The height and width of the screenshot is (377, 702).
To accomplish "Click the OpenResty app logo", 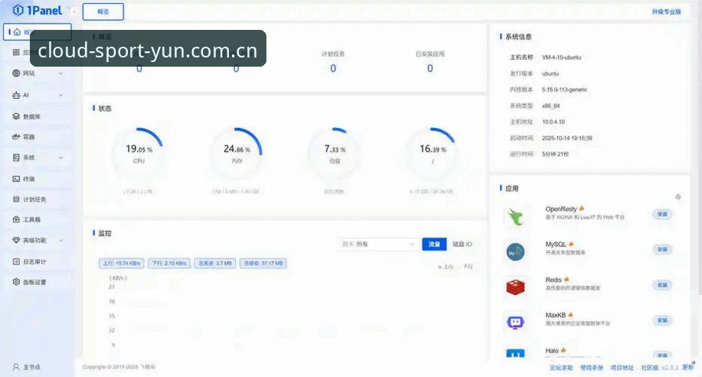I will (515, 217).
